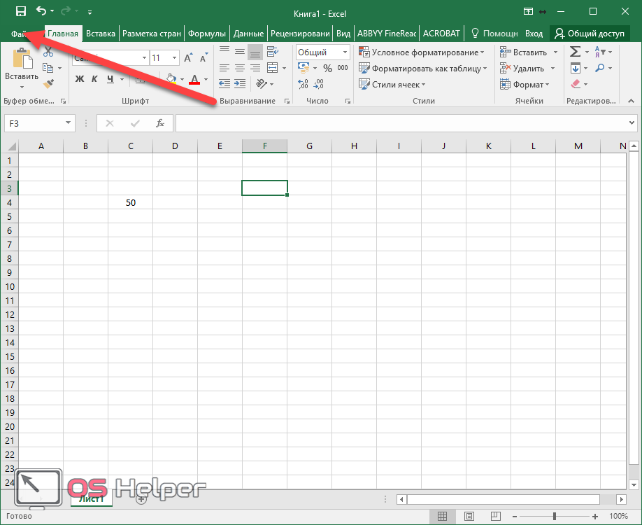Click the Clear eraser icon in Editing group
The image size is (642, 525).
tap(576, 84)
